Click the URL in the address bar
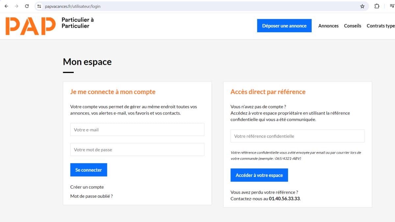This screenshot has height=222, width=395. coord(73,6)
